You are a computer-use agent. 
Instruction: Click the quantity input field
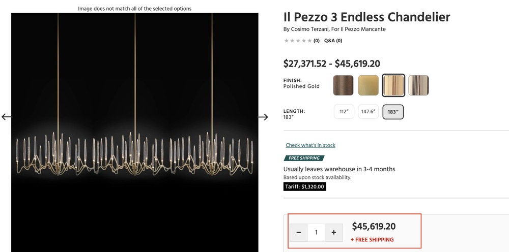click(x=316, y=233)
